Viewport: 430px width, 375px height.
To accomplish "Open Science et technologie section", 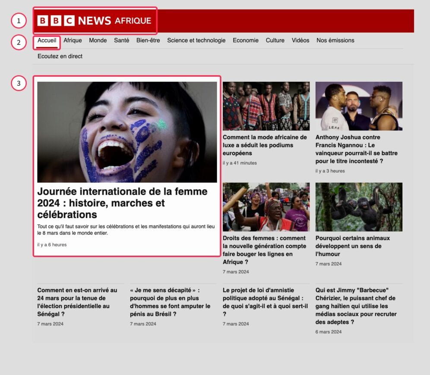I will (x=196, y=41).
